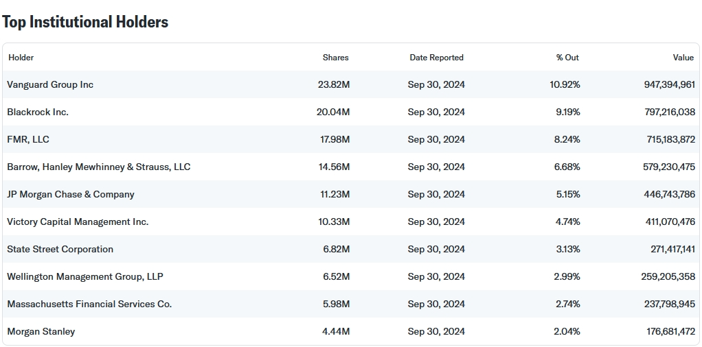Click the Vanguard row's Sep 30, 2024 date
The width and height of the screenshot is (702, 347).
pos(436,84)
